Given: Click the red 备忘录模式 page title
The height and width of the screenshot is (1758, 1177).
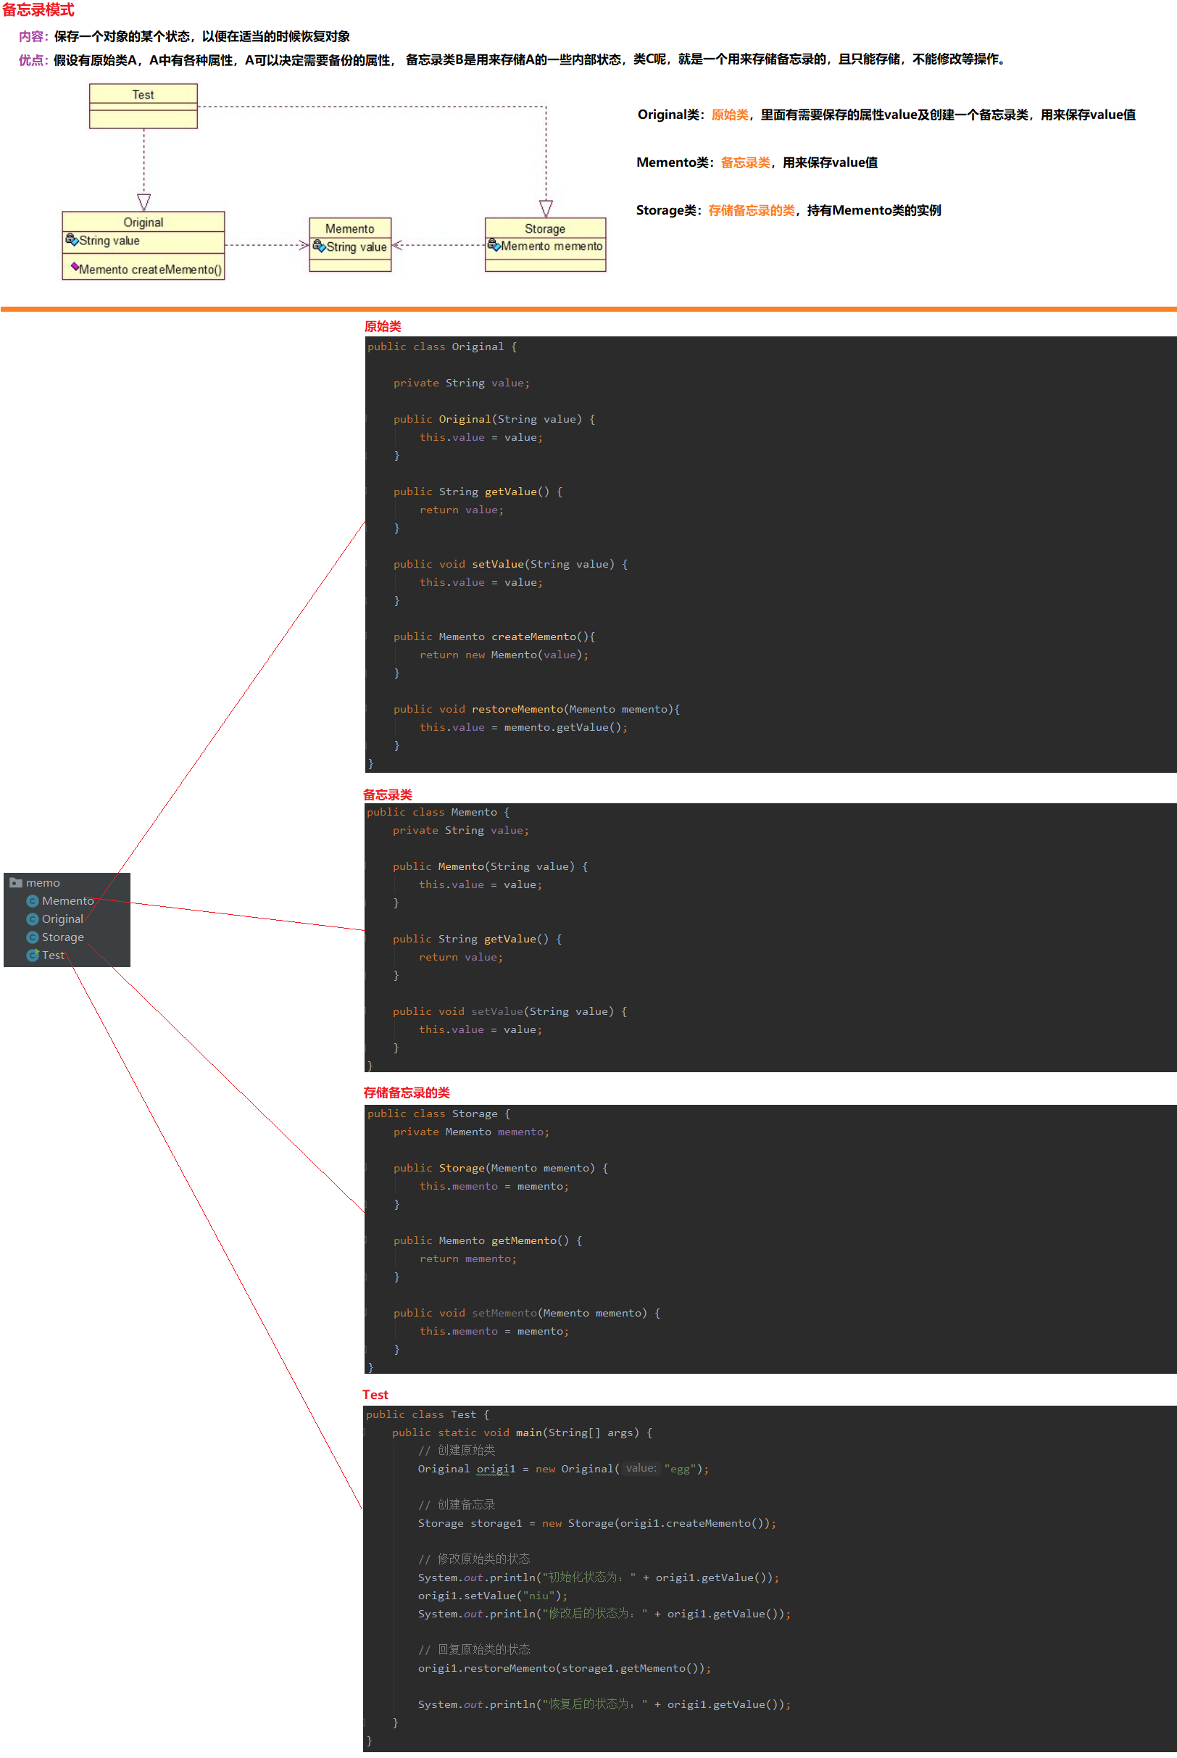Looking at the screenshot, I should click(x=38, y=10).
